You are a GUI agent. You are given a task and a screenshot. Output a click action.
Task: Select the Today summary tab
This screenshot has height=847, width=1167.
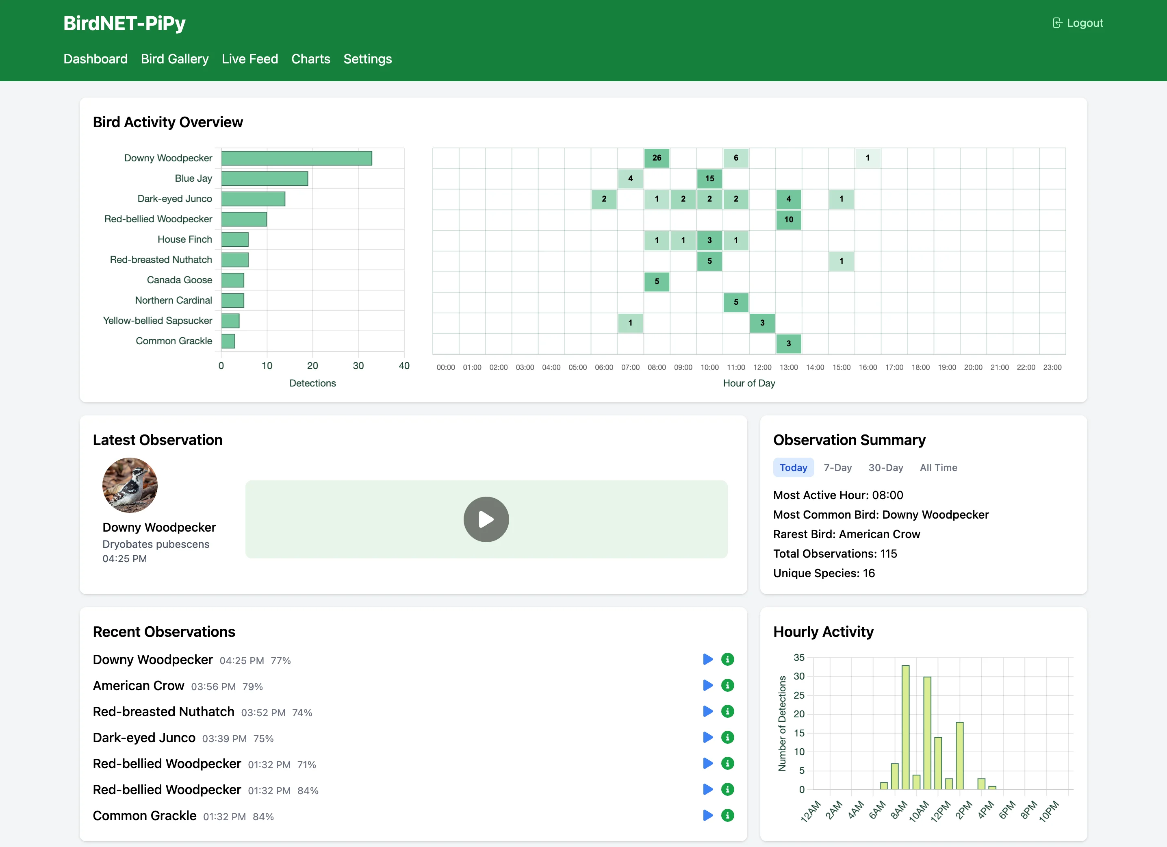coord(793,467)
